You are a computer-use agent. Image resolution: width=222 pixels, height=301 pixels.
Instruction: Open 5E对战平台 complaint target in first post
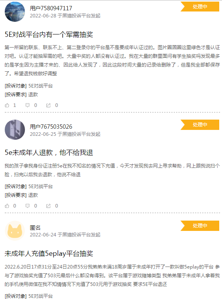tap(40, 86)
